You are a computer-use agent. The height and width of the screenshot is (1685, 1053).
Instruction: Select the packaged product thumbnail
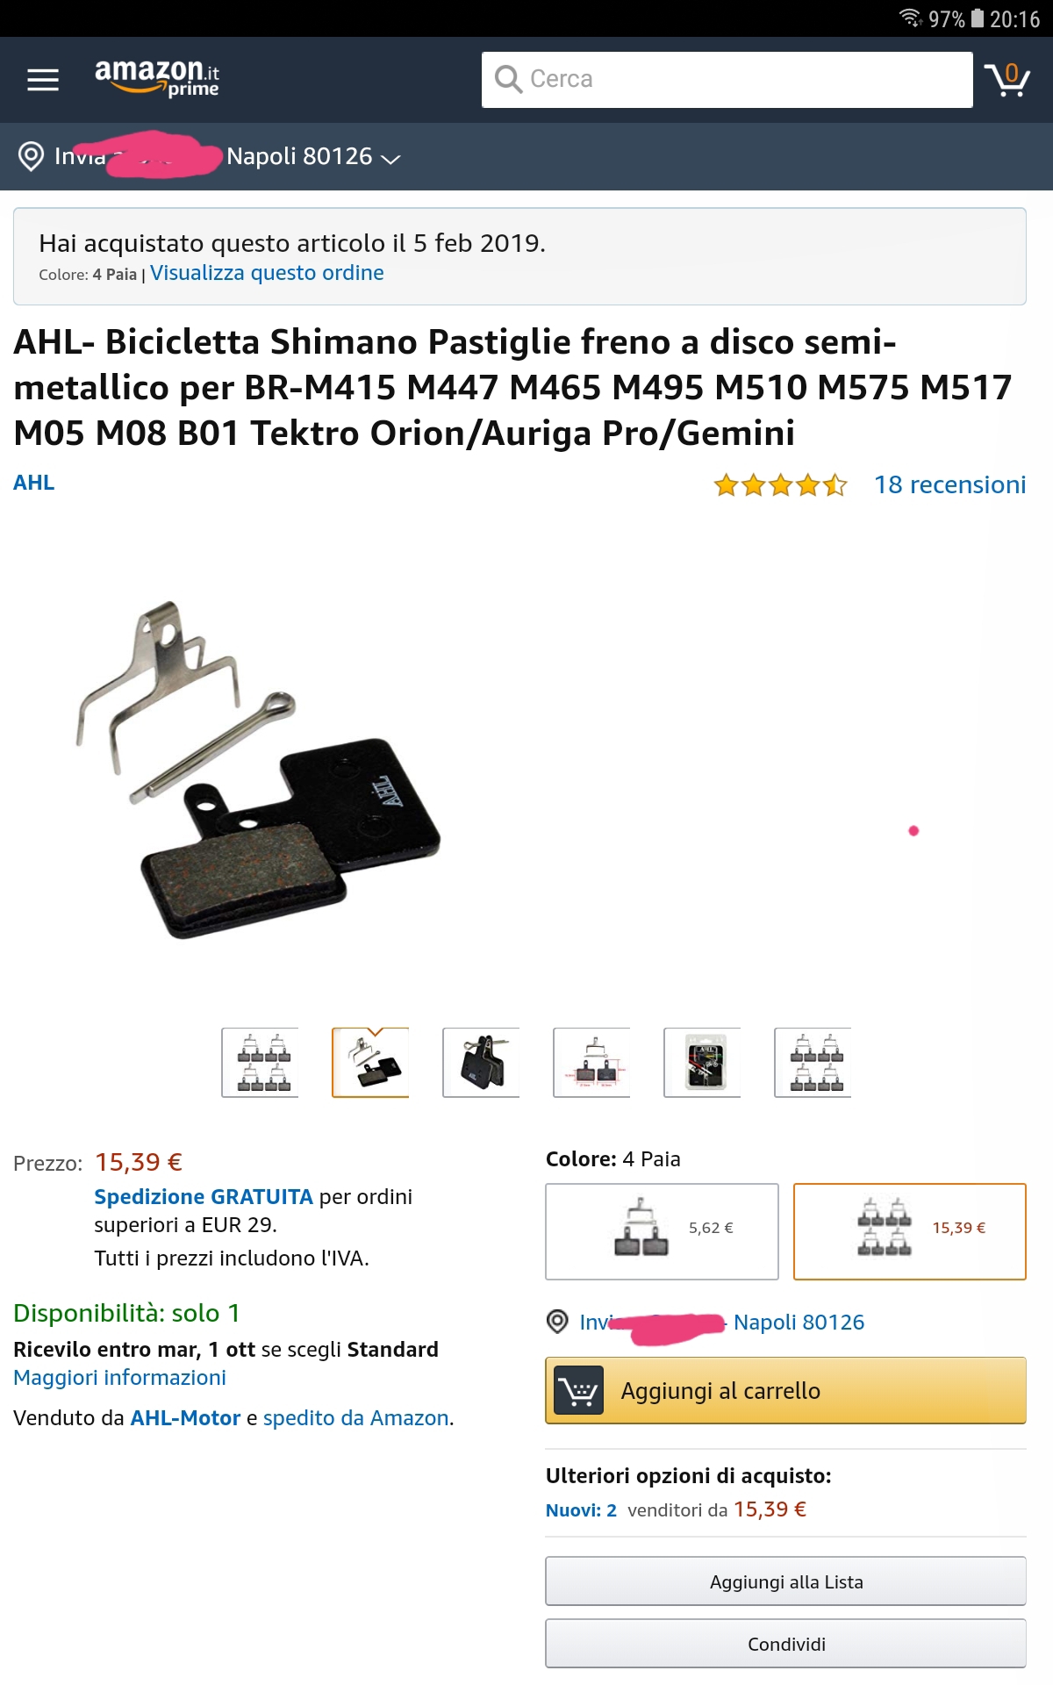click(x=702, y=1063)
